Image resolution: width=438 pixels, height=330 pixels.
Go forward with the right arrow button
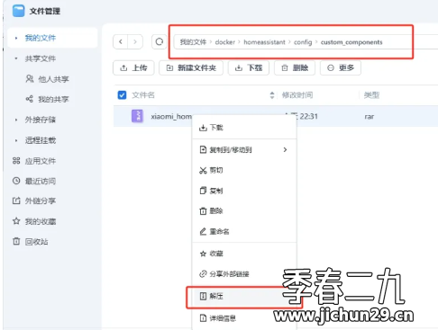pyautogui.click(x=135, y=41)
